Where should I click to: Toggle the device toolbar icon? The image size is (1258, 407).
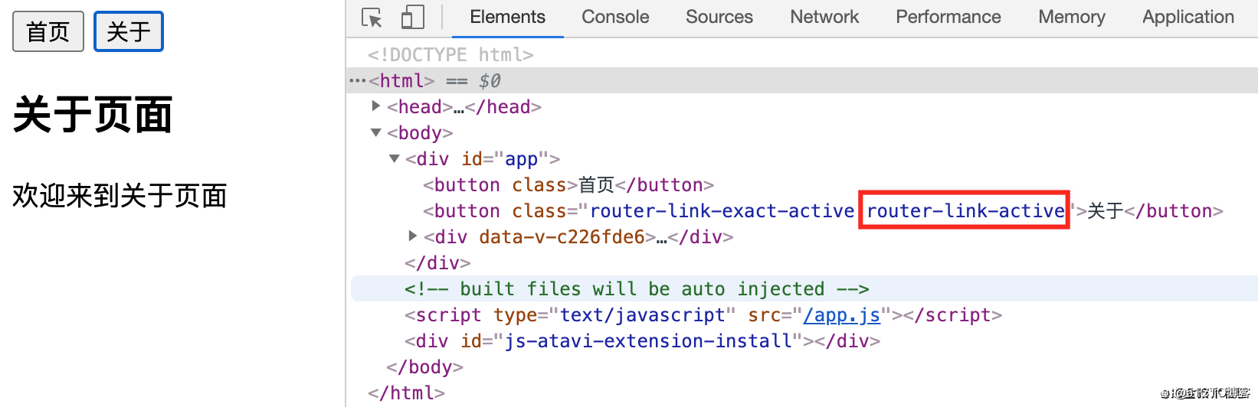413,18
